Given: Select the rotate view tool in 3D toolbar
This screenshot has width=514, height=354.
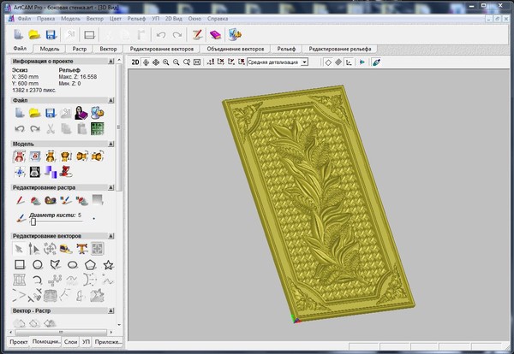Looking at the screenshot, I should point(146,62).
